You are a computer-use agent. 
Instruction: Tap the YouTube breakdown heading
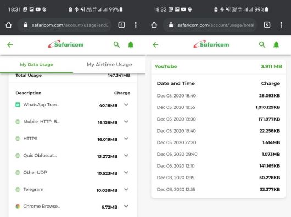(166, 66)
